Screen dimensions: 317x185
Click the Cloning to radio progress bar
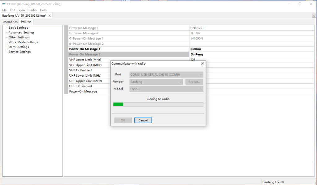pos(158,104)
